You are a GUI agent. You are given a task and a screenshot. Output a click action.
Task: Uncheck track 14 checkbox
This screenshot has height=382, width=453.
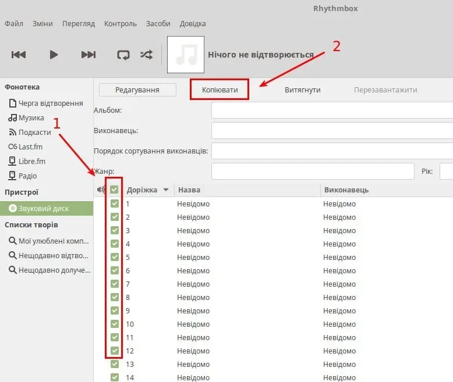click(115, 377)
